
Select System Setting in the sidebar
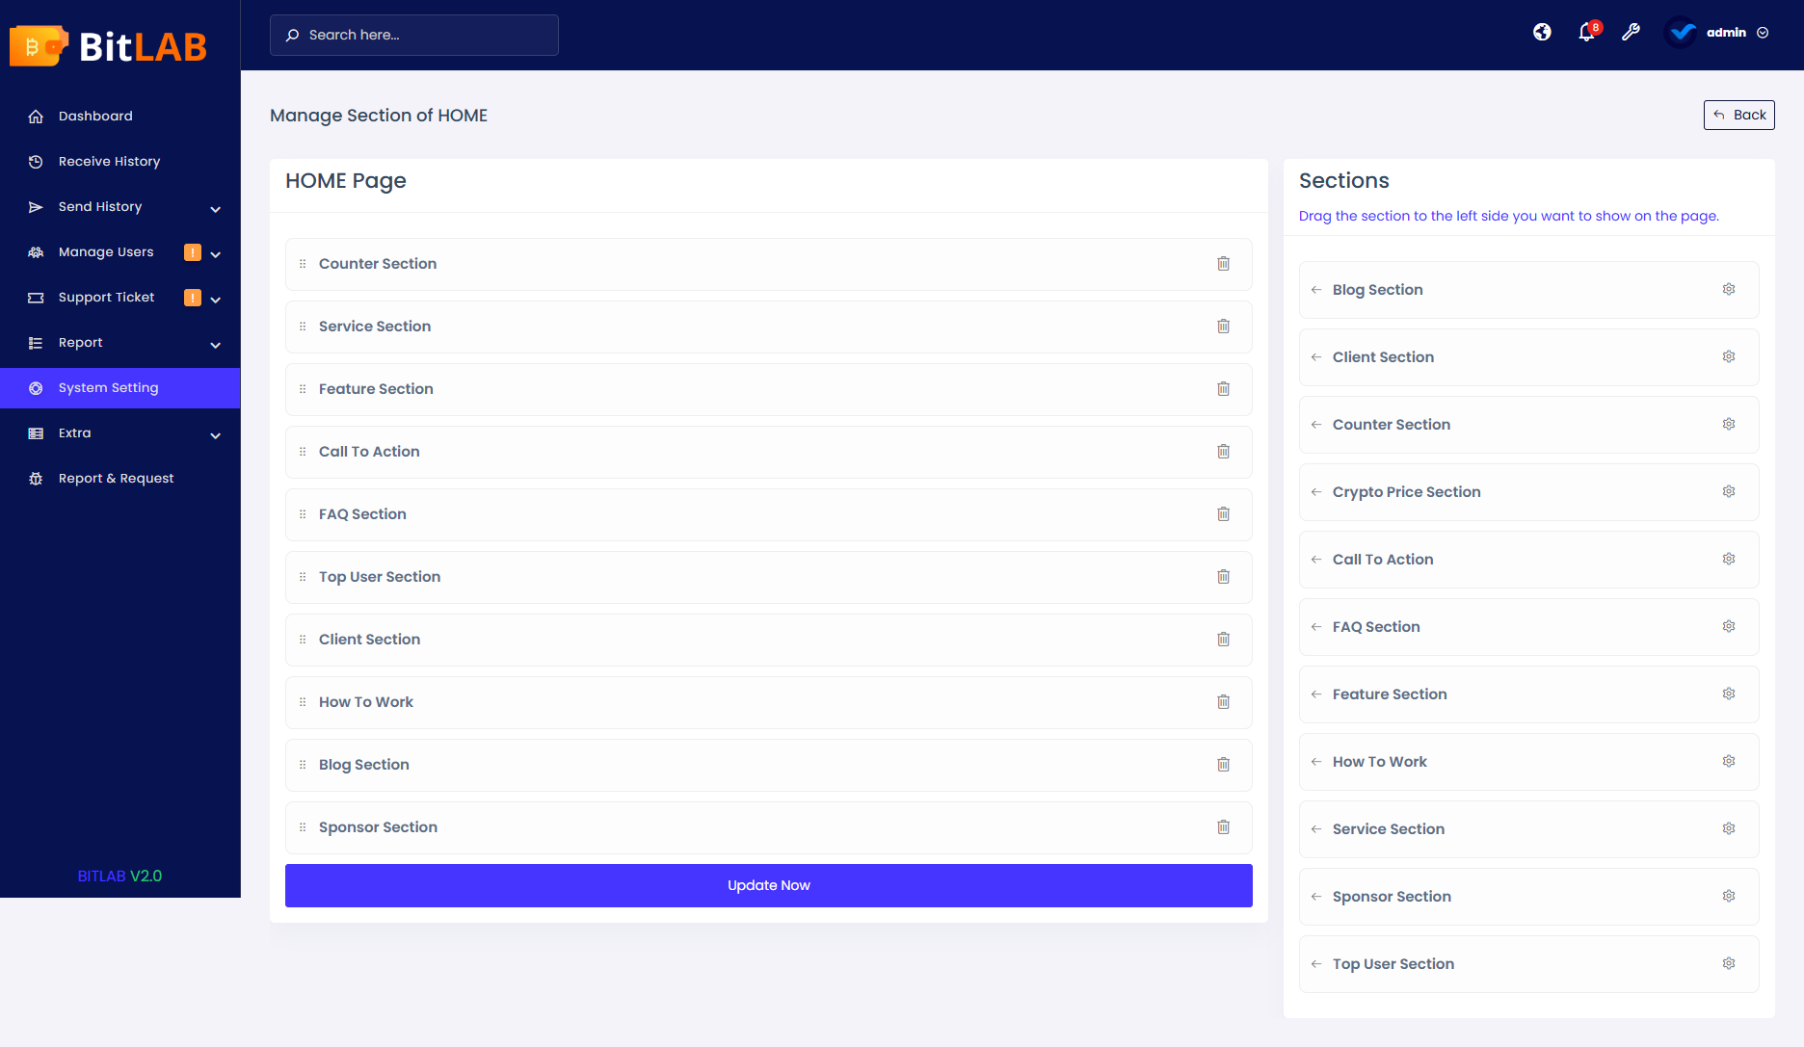pos(108,387)
